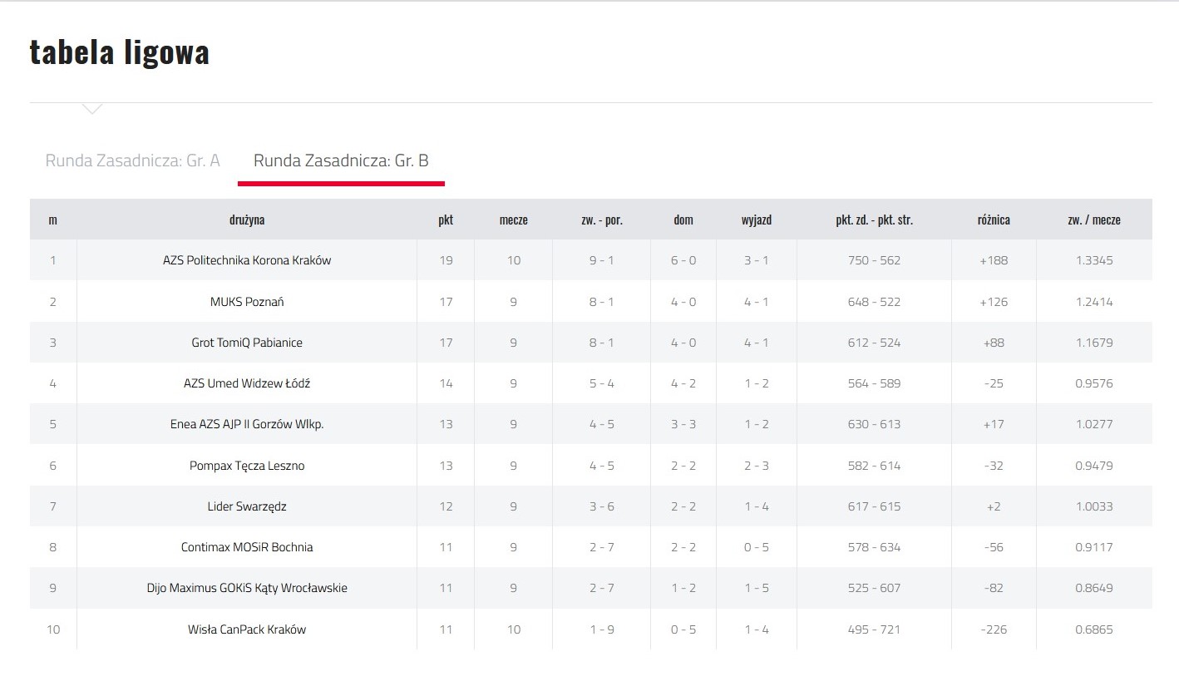Click points difference value -25
Image resolution: width=1179 pixels, height=691 pixels.
[x=994, y=383]
